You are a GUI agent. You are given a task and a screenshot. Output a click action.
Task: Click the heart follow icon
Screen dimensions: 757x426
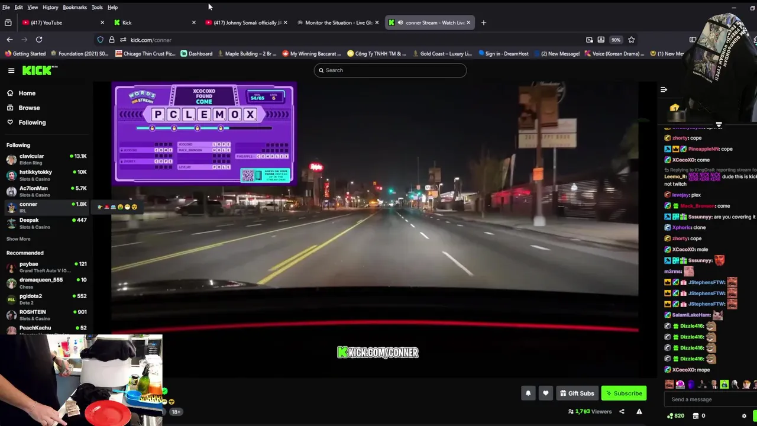[x=546, y=393]
